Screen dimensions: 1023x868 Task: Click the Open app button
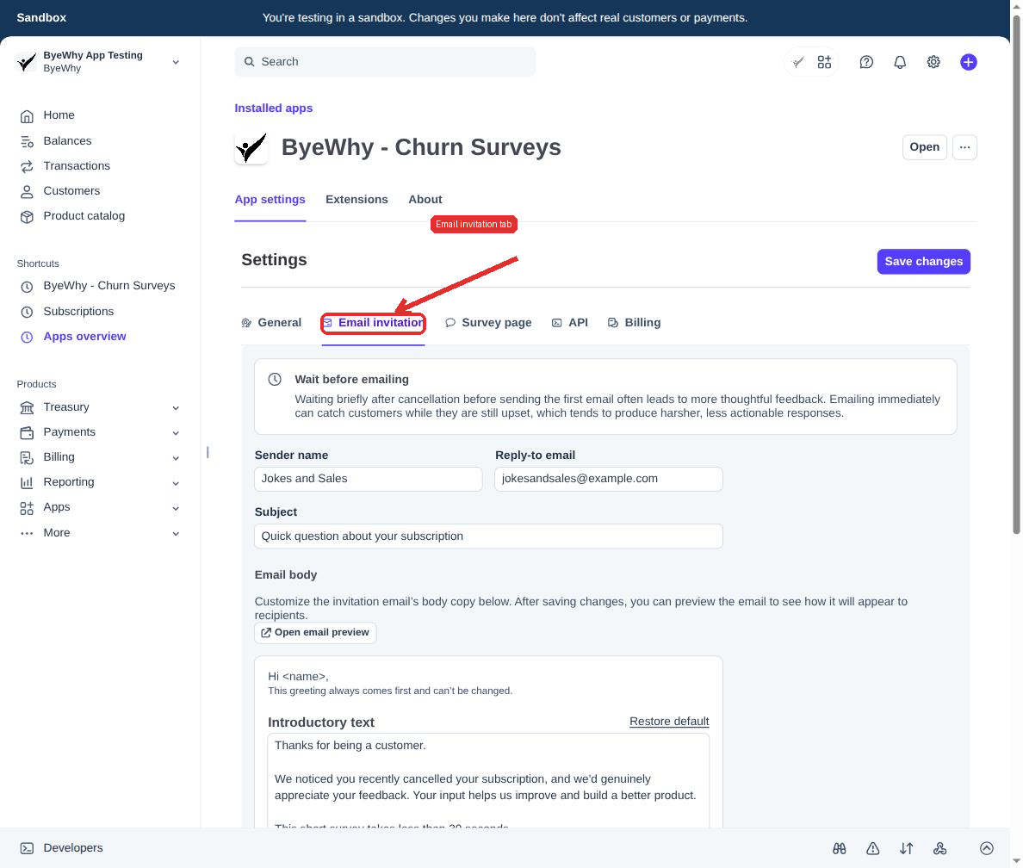pyautogui.click(x=925, y=147)
